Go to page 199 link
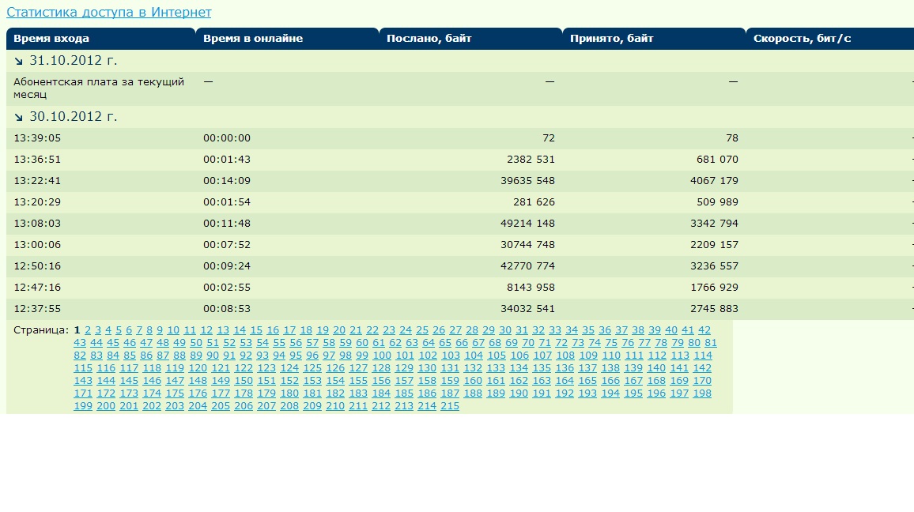Image resolution: width=914 pixels, height=512 pixels. (83, 406)
